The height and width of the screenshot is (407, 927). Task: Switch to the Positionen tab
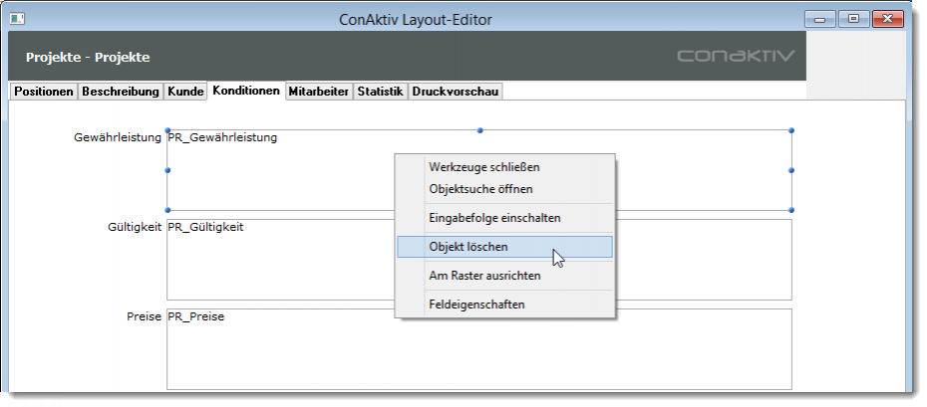44,92
